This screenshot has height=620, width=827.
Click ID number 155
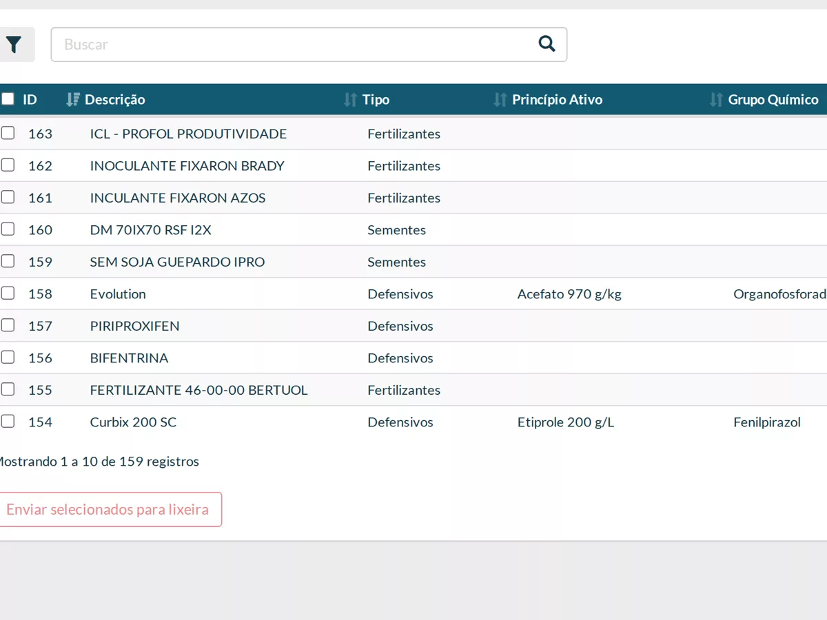[40, 390]
